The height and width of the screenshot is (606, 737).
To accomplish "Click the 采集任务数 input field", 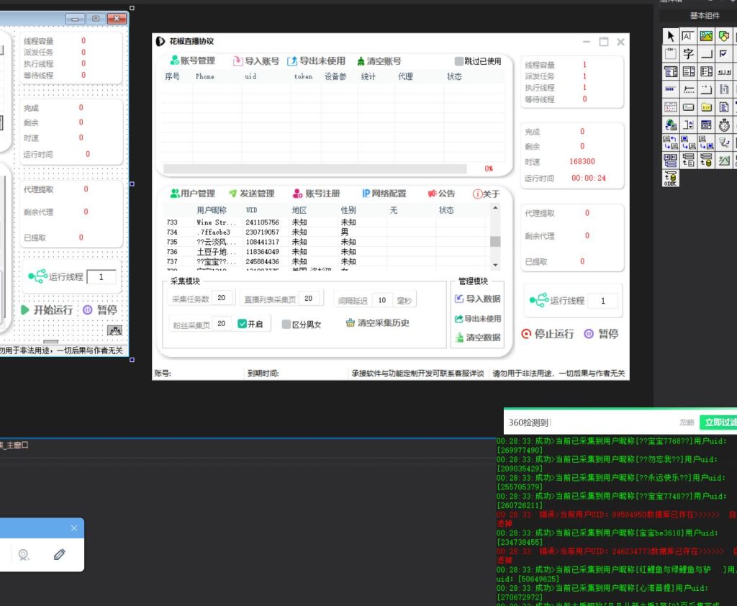I will [x=221, y=298].
